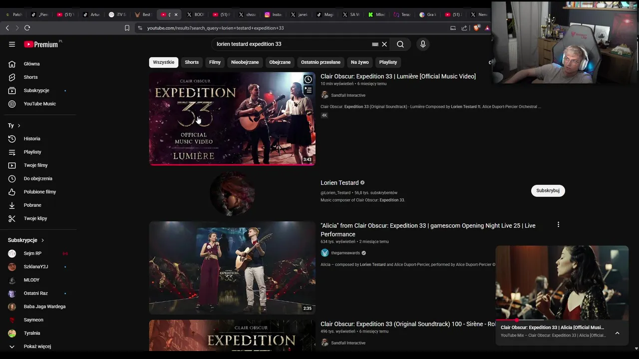Click the miniplayer video of Alicia

562,282
